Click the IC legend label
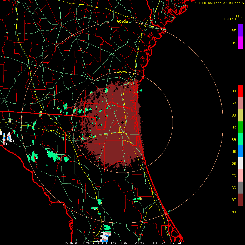245x245 pixels. (234, 176)
